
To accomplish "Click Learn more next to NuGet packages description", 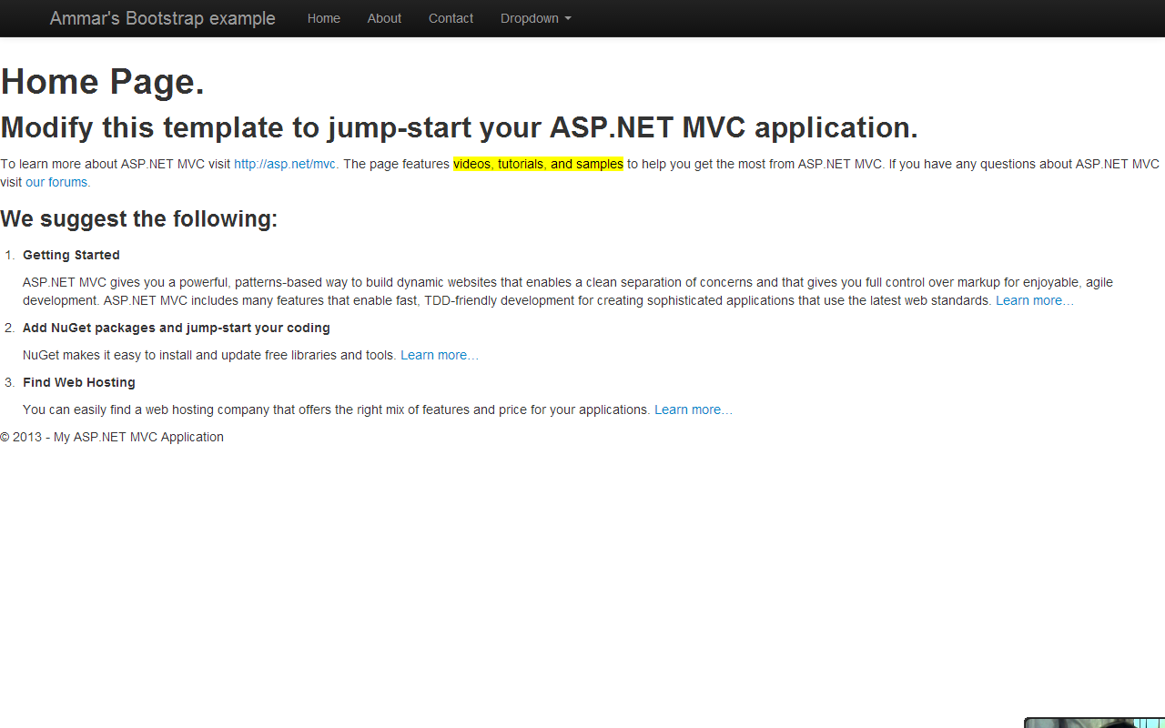I will 440,355.
